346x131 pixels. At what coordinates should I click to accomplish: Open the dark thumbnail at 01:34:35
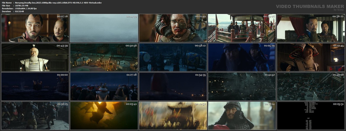pos(173,86)
